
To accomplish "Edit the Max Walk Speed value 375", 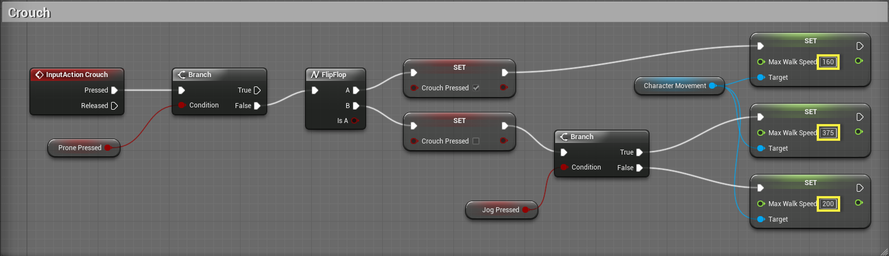I will [828, 133].
